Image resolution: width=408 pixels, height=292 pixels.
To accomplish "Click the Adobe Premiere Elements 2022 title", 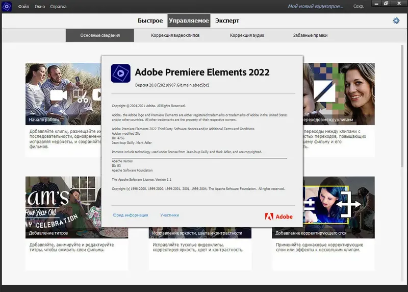I will point(202,72).
